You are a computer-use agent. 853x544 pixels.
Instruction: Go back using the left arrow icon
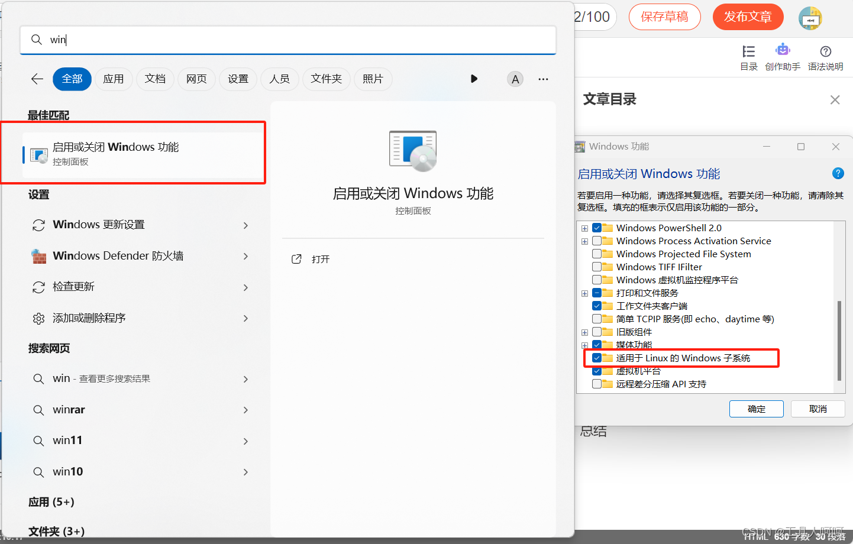37,79
